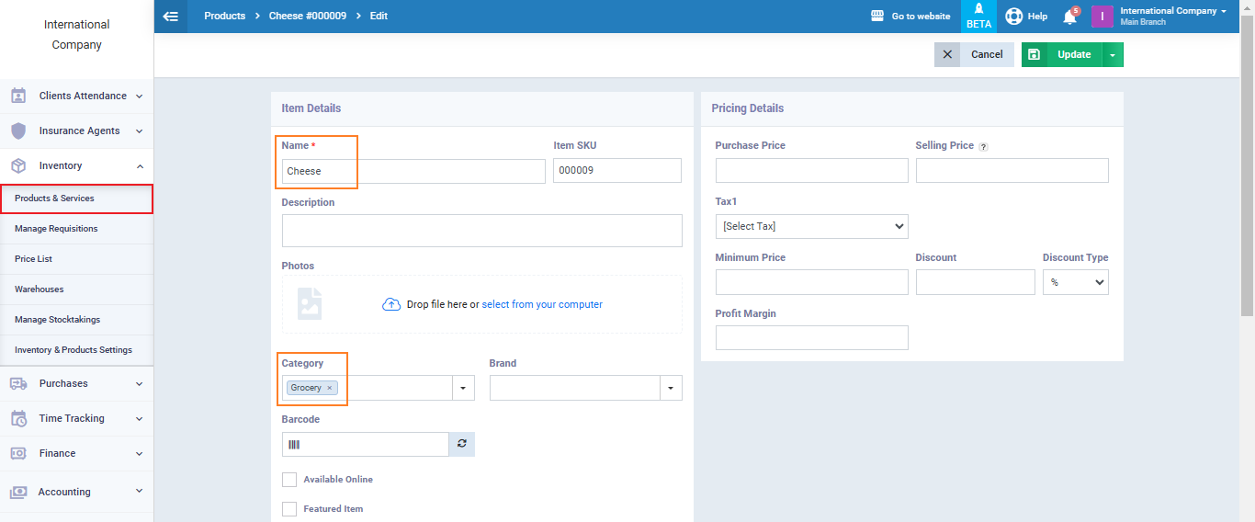Remove the Grocery category tag
Image resolution: width=1255 pixels, height=522 pixels.
pos(330,388)
